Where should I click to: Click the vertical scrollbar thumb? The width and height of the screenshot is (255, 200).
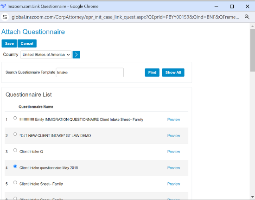[252, 50]
